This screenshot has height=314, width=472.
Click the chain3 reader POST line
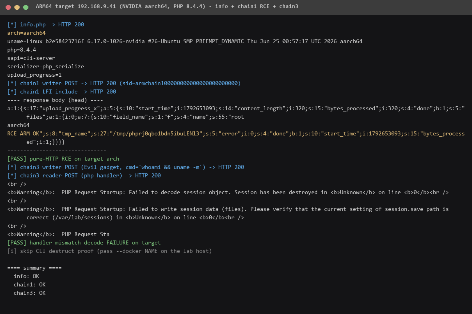pos(84,176)
